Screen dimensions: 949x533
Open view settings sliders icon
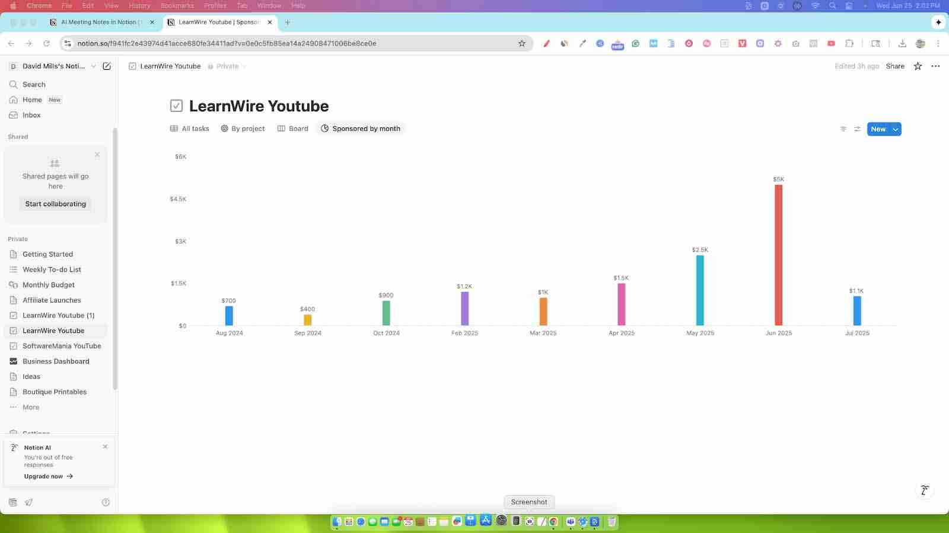click(x=857, y=129)
